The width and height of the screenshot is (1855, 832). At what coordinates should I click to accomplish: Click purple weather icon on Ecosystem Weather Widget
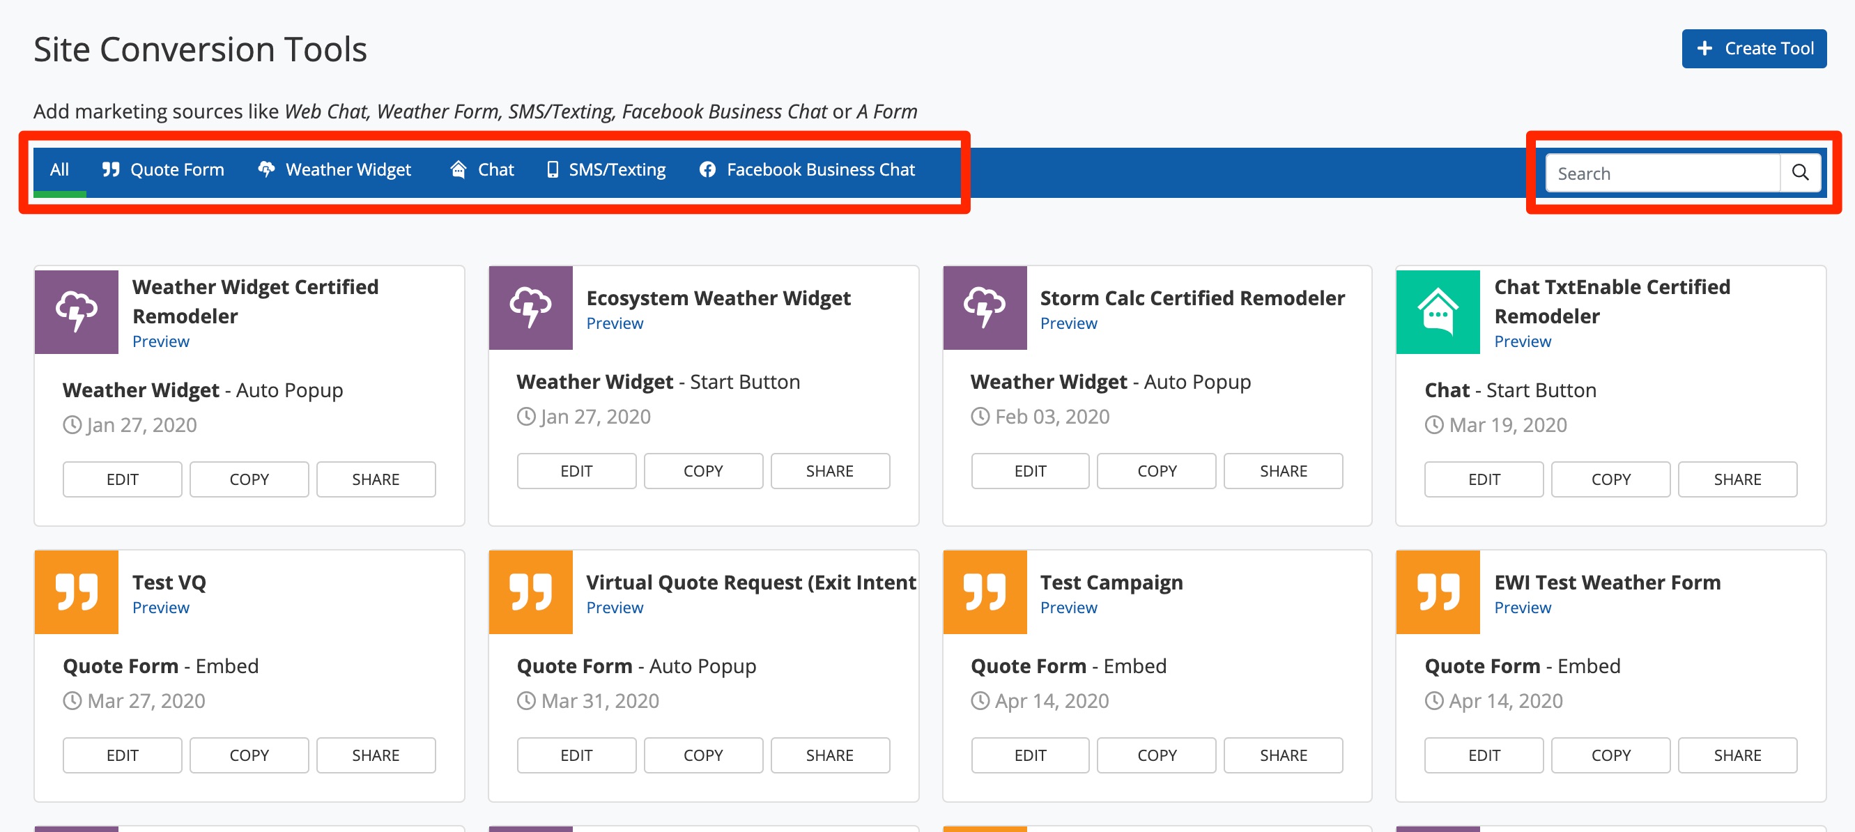(x=530, y=307)
